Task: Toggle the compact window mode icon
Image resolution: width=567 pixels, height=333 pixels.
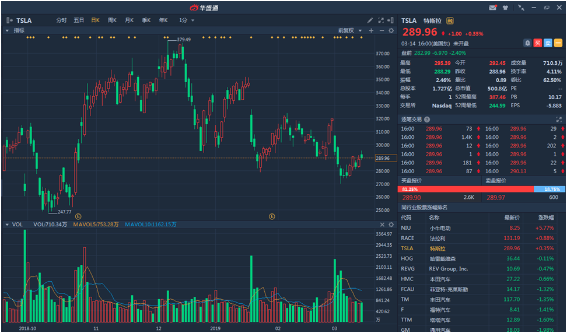Action: (x=520, y=8)
